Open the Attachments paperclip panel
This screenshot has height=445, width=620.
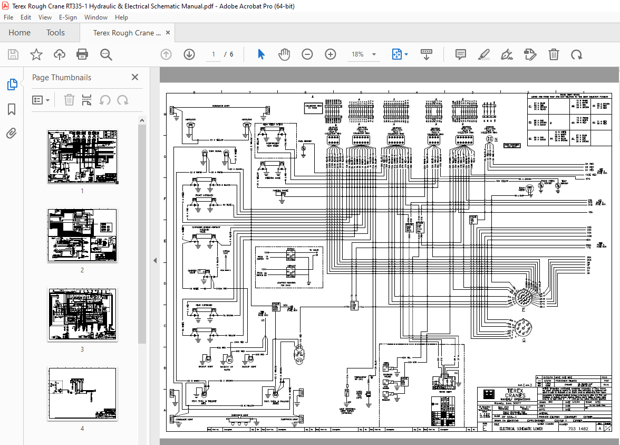[x=12, y=134]
